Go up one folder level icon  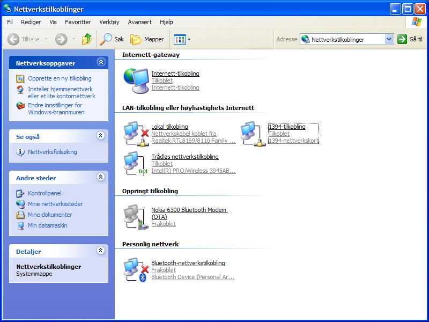(87, 39)
